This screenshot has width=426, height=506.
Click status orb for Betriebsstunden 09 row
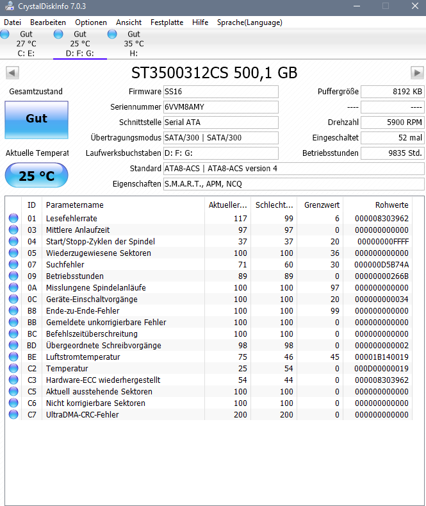click(13, 276)
